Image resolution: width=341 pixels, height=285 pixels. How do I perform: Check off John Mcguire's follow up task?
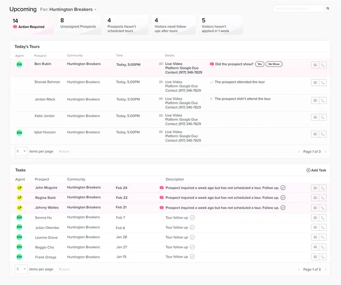point(283,188)
